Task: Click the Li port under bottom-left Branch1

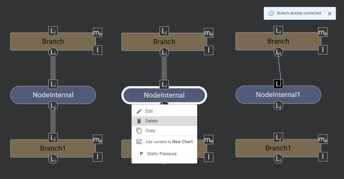Action: [53, 159]
